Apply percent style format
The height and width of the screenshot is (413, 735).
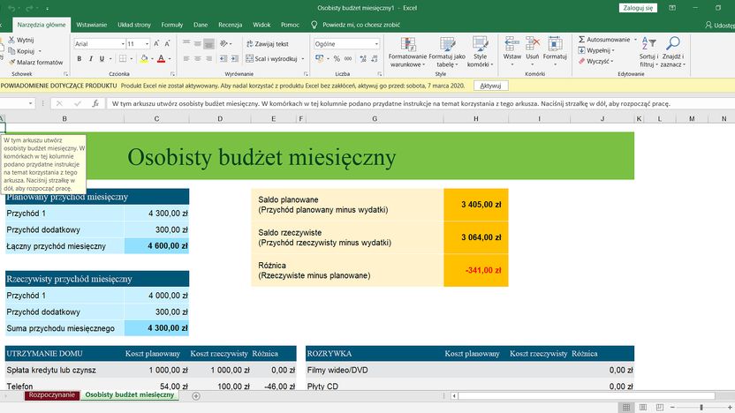337,58
